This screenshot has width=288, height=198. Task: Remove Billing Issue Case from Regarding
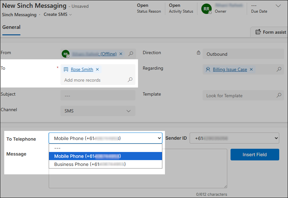tap(251, 69)
